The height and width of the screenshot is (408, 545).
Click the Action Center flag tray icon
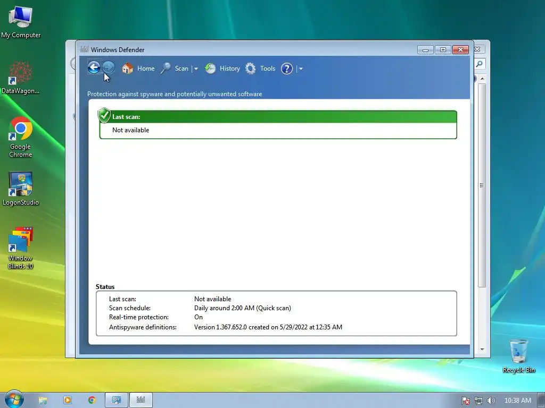[x=465, y=401]
